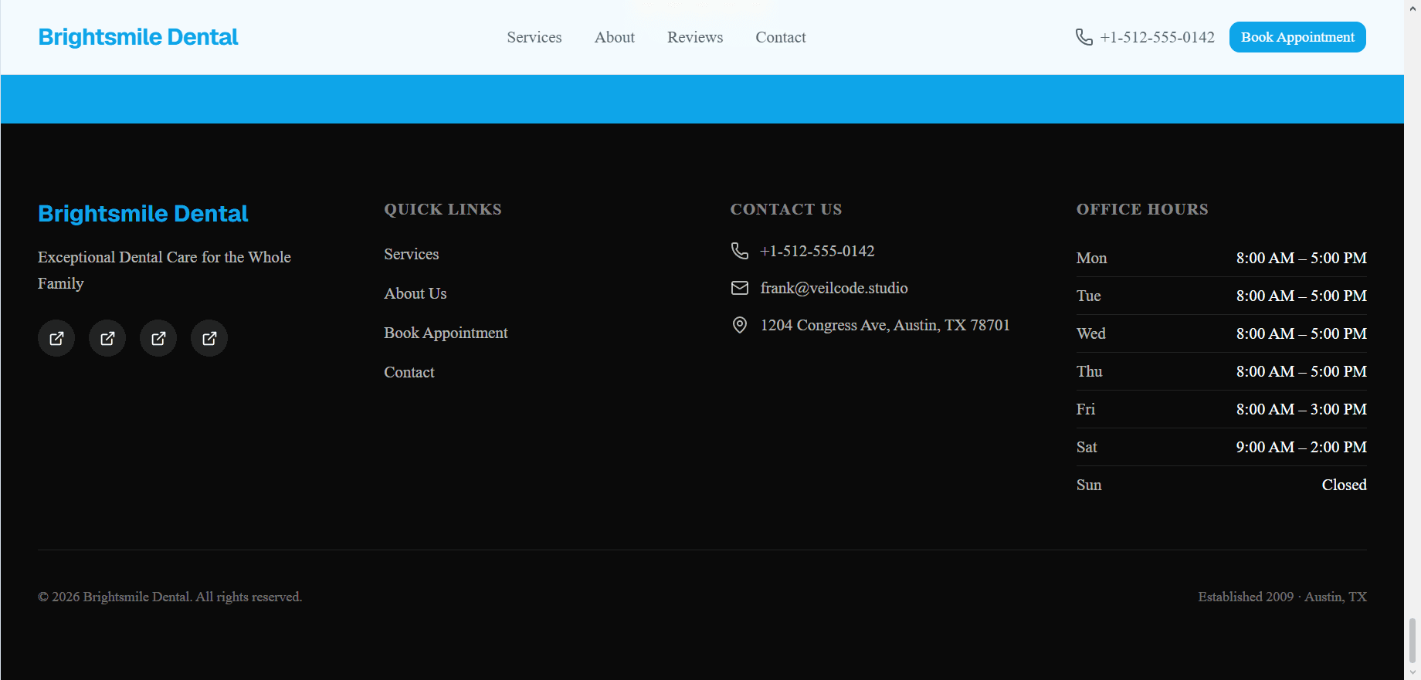
Task: Open Reviews from the header navigation
Action: [695, 37]
